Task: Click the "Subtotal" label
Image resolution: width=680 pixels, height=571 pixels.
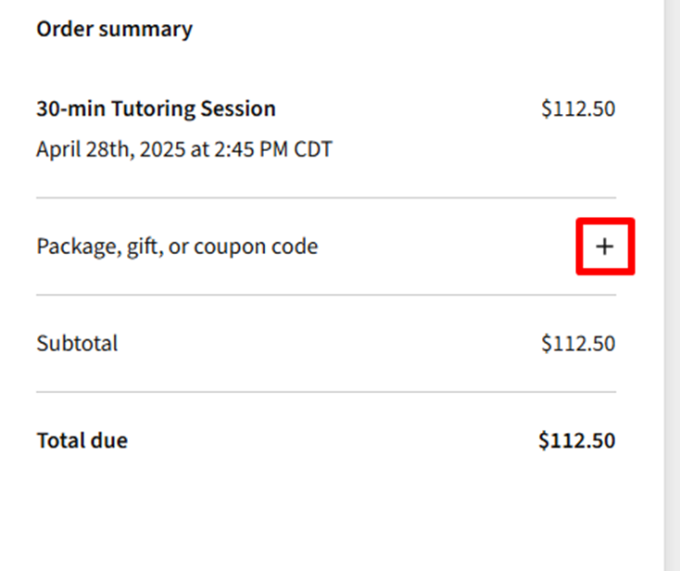Action: coord(77,344)
